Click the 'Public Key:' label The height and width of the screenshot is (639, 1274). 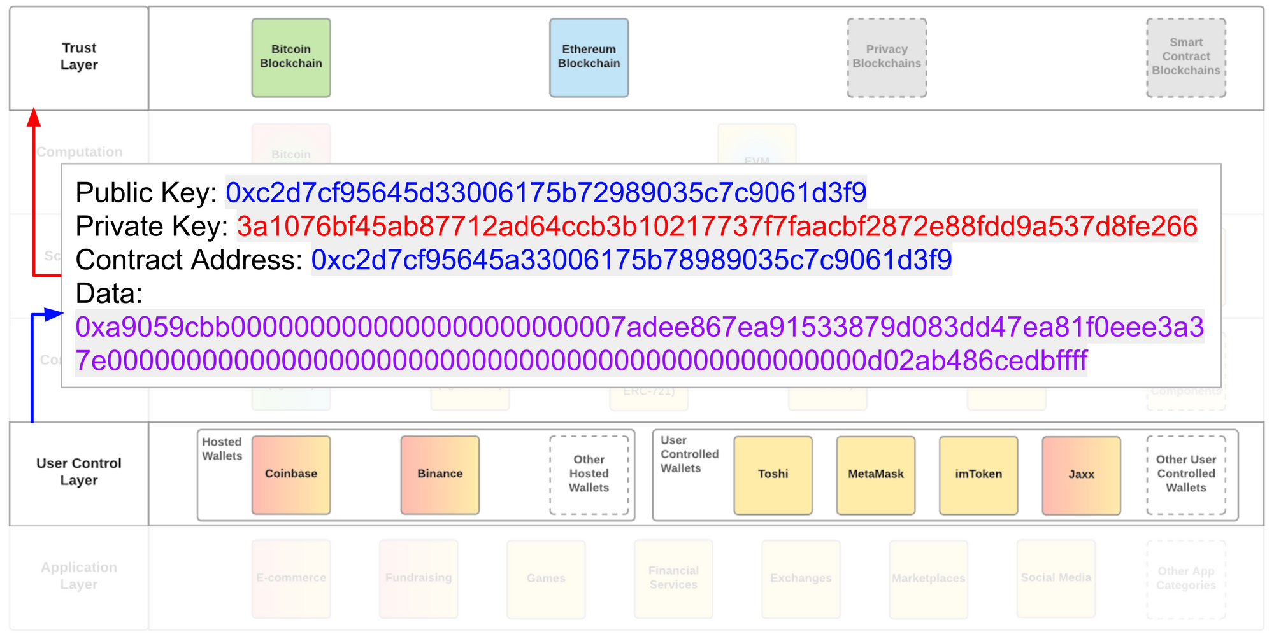(147, 193)
